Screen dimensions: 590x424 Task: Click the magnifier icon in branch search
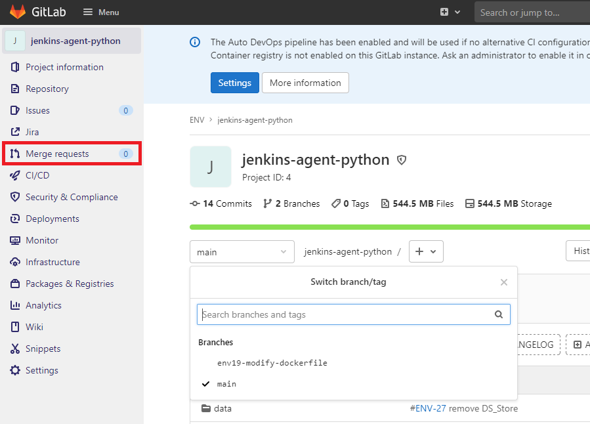click(499, 314)
